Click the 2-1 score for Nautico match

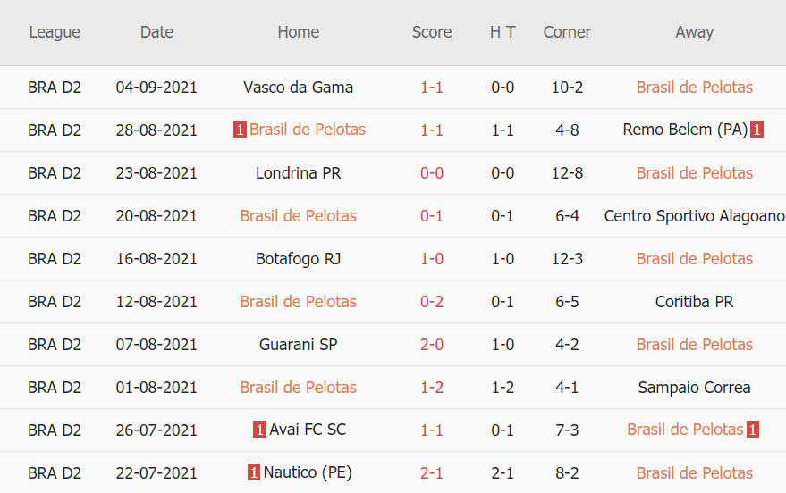pos(432,473)
